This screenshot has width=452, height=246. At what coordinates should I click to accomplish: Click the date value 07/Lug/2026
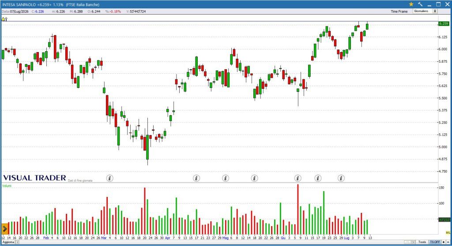click(19, 11)
